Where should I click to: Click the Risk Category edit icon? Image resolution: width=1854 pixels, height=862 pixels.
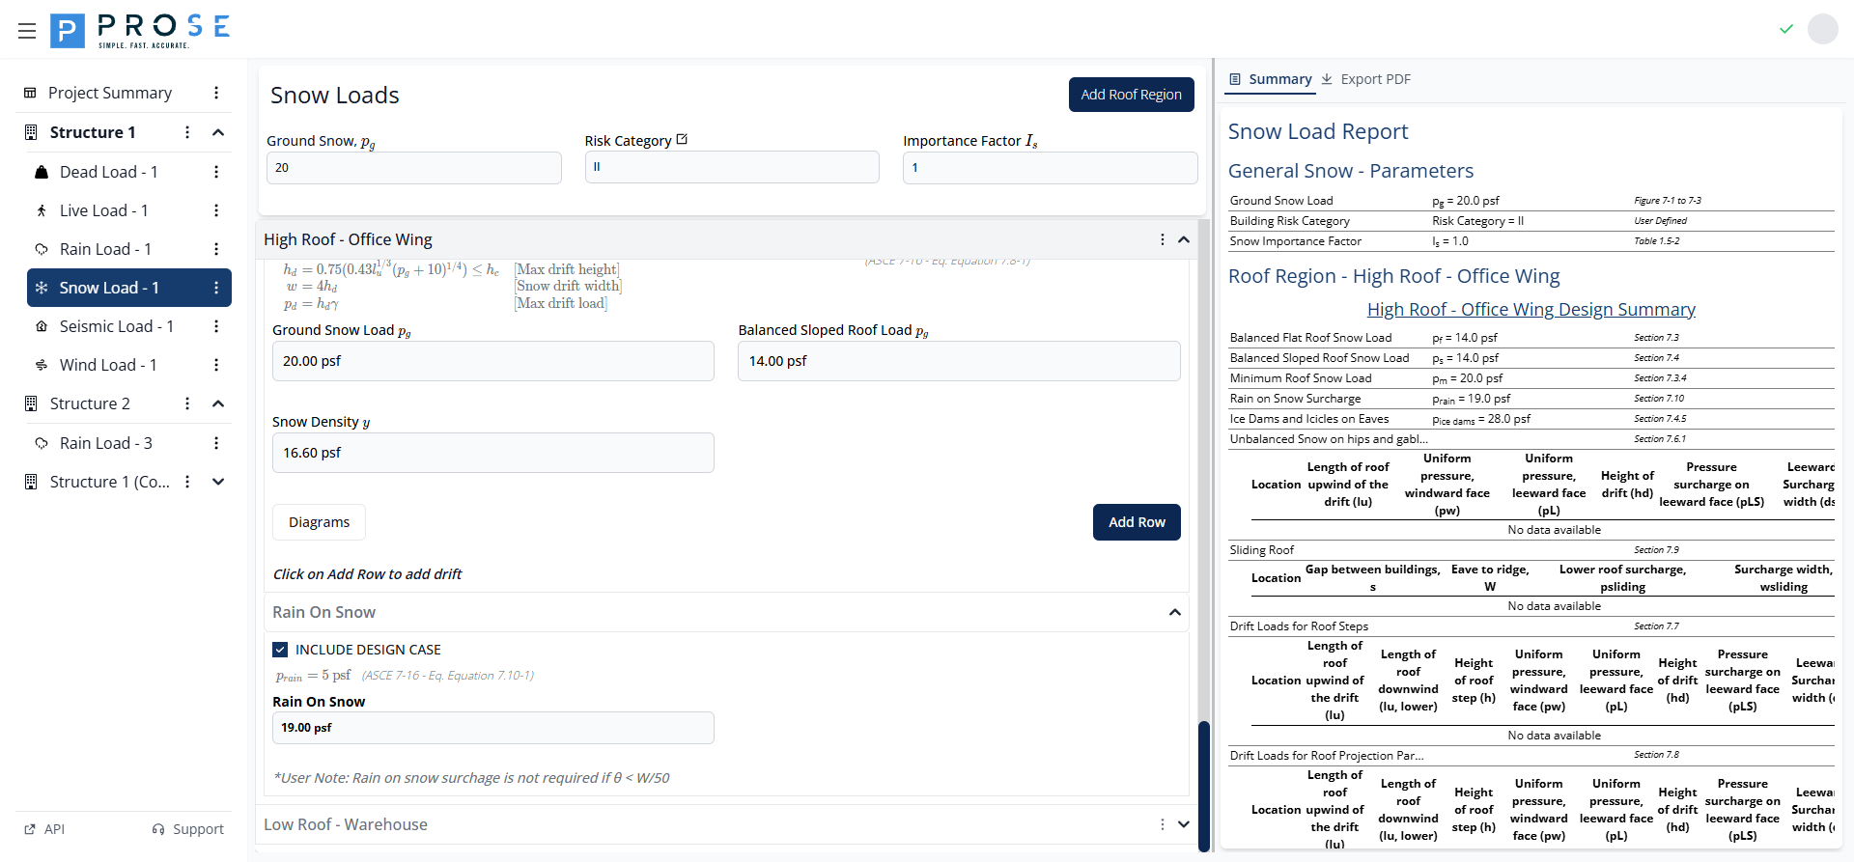[x=682, y=140]
